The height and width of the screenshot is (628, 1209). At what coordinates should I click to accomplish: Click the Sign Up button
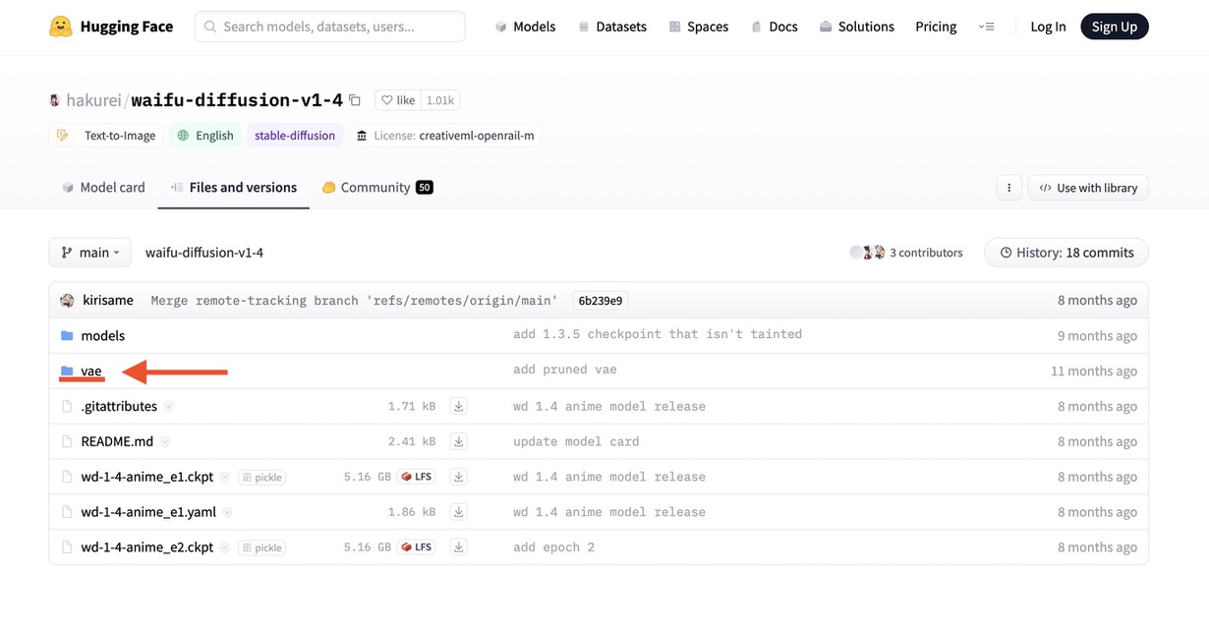click(x=1114, y=27)
